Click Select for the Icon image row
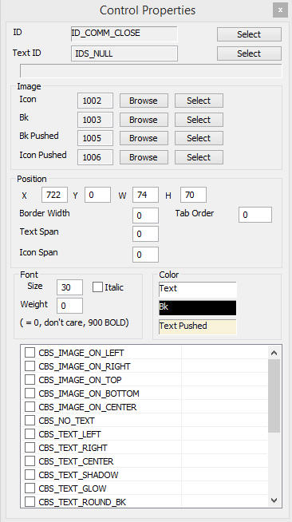This screenshot has height=522, width=292. pos(199,101)
